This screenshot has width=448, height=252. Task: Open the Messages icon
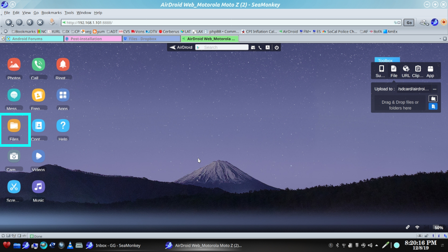coord(14,95)
